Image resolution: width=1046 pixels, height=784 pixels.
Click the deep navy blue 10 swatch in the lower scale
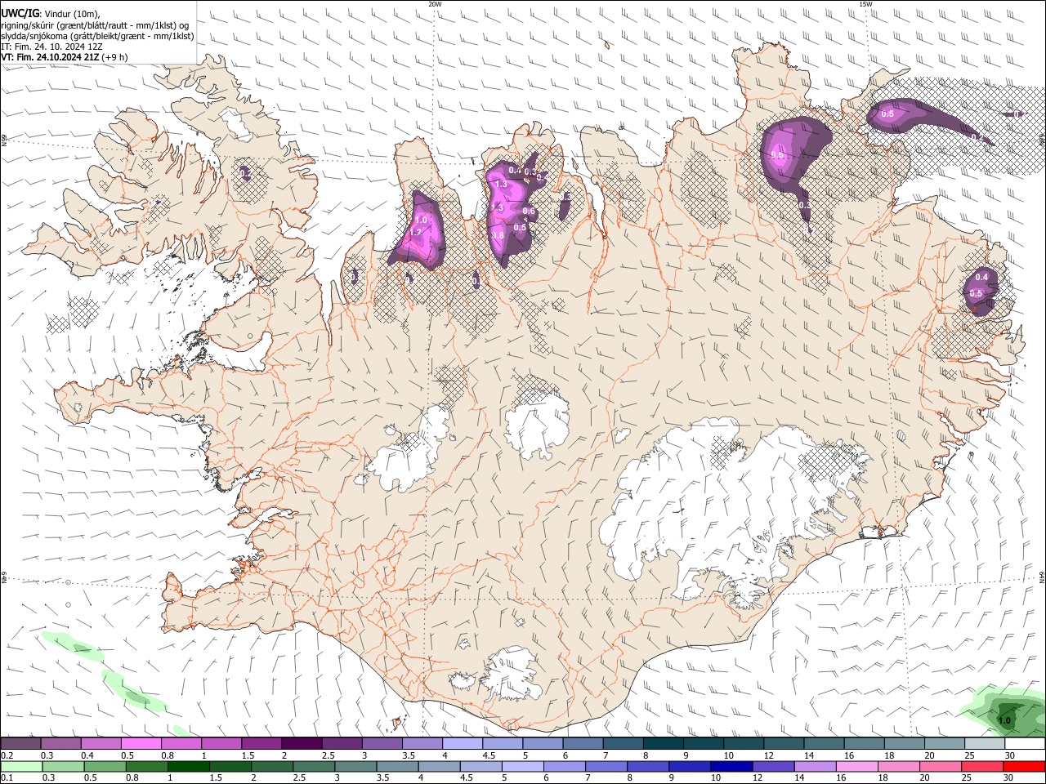(732, 767)
